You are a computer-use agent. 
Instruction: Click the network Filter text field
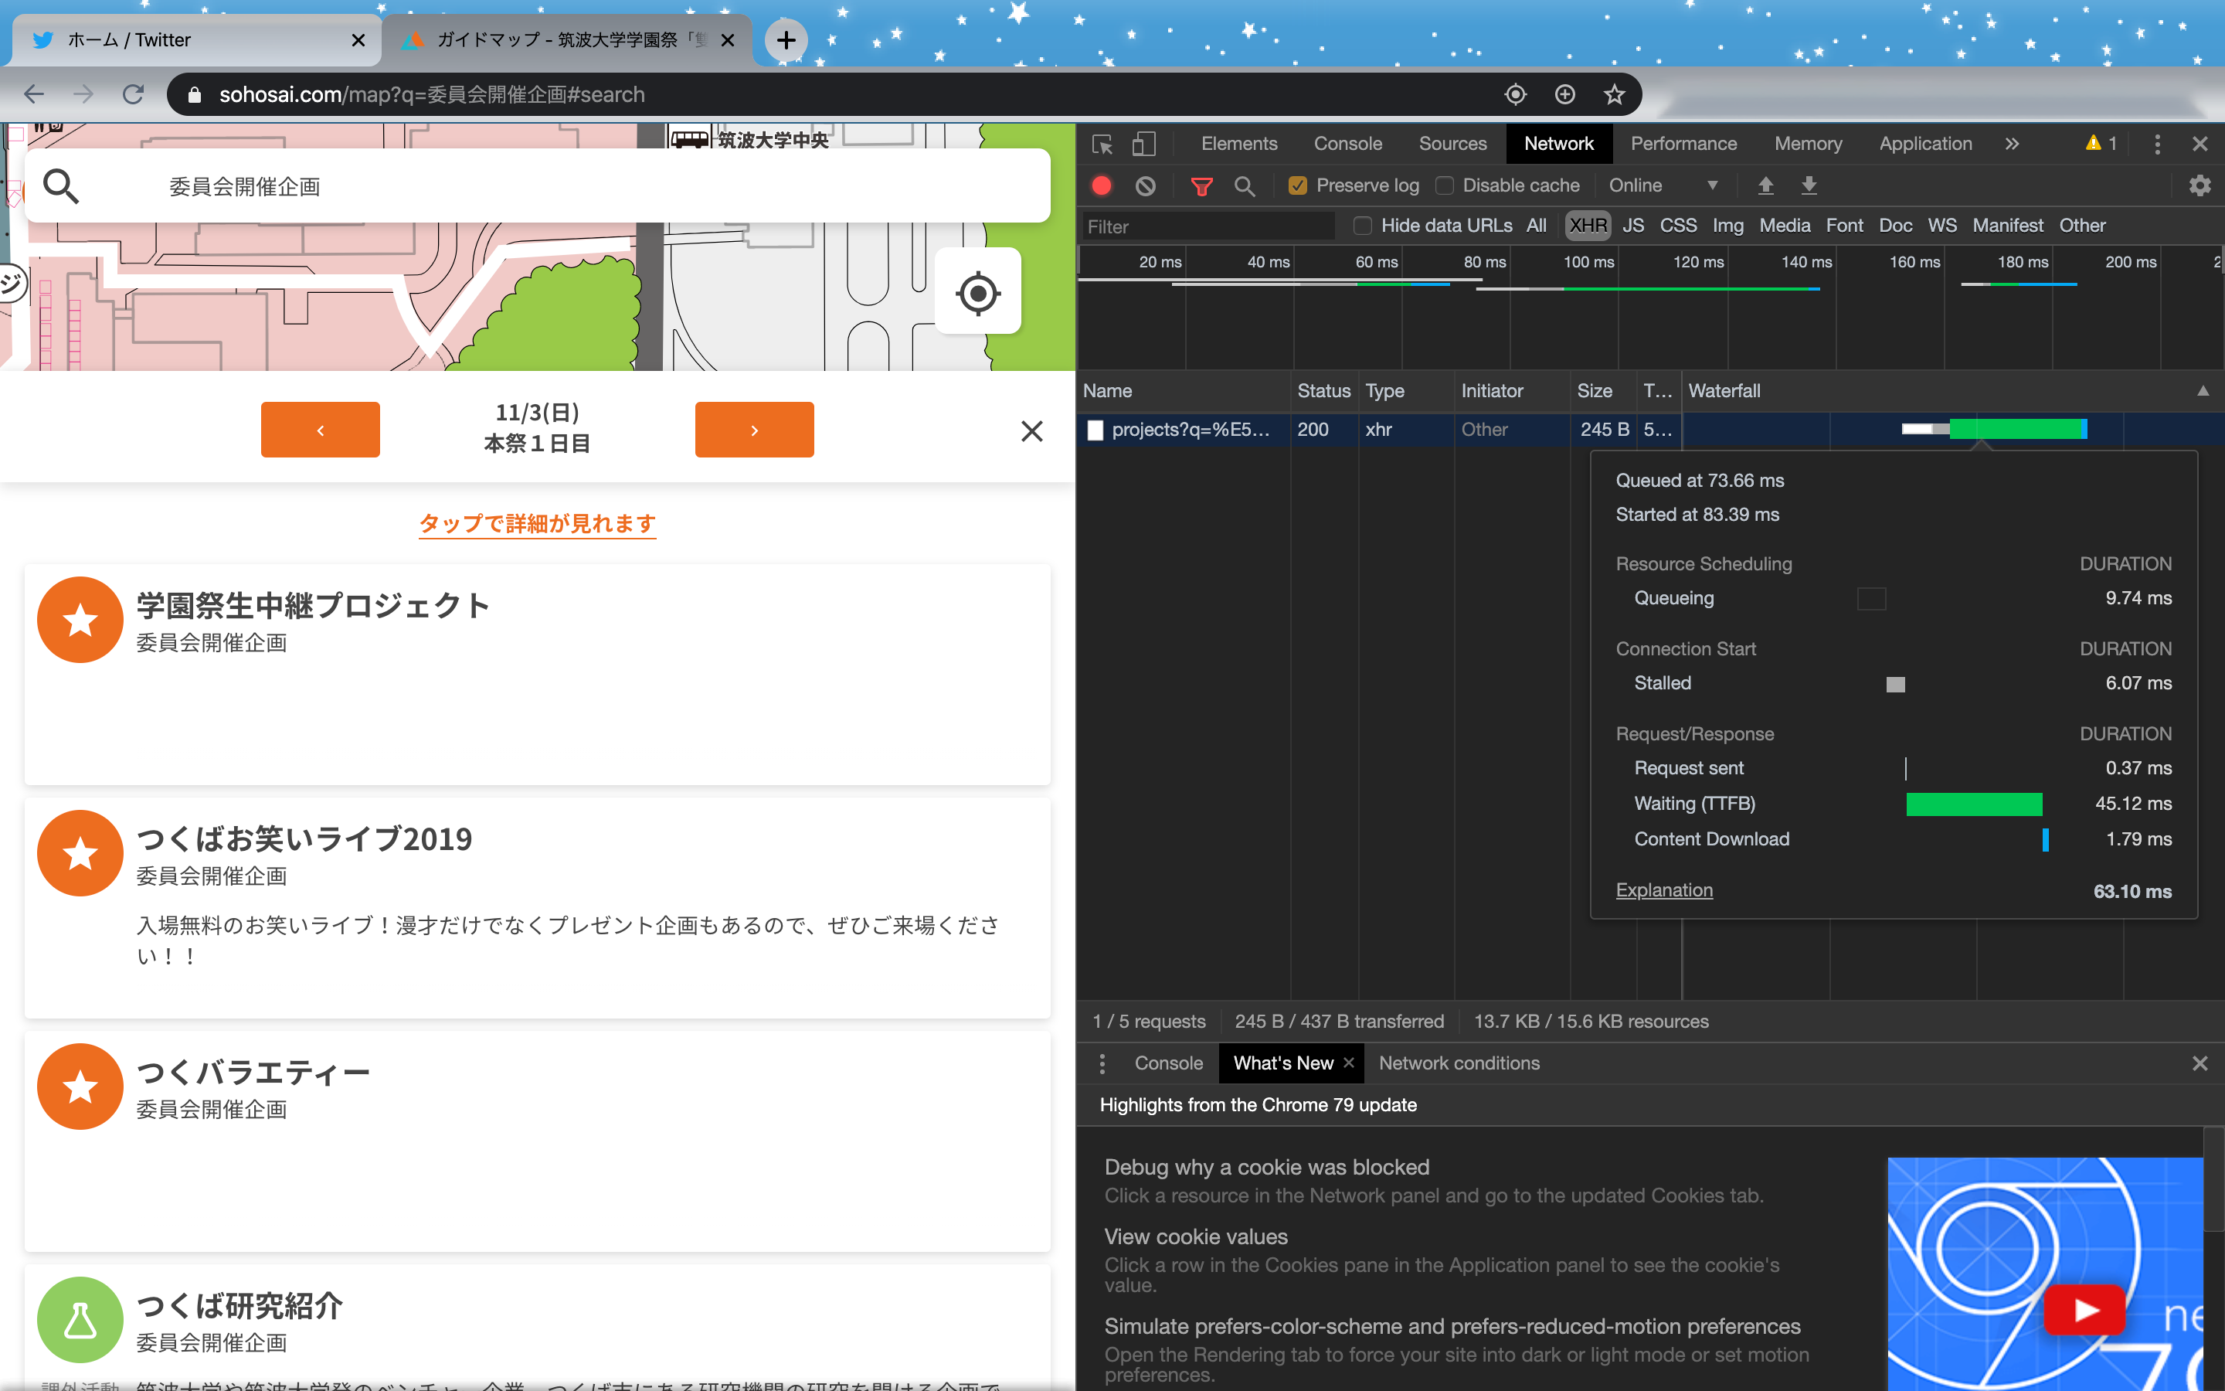[1206, 226]
